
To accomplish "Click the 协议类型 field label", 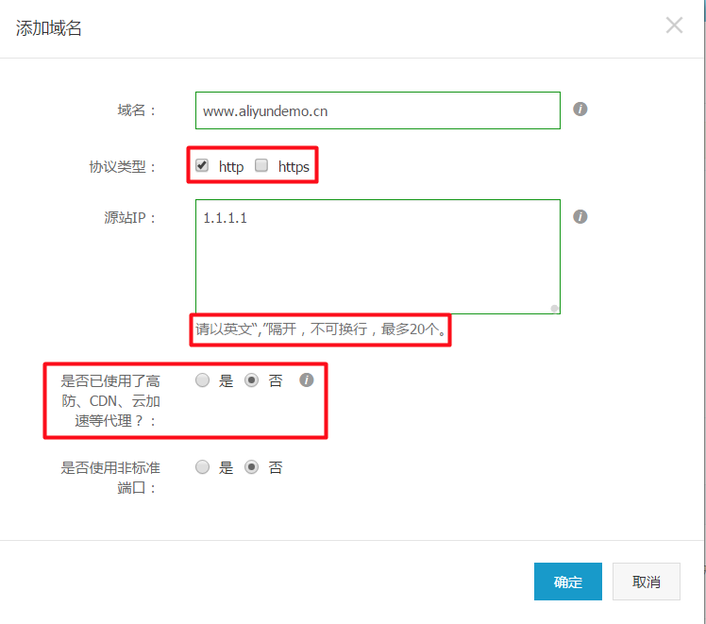I will coord(116,167).
